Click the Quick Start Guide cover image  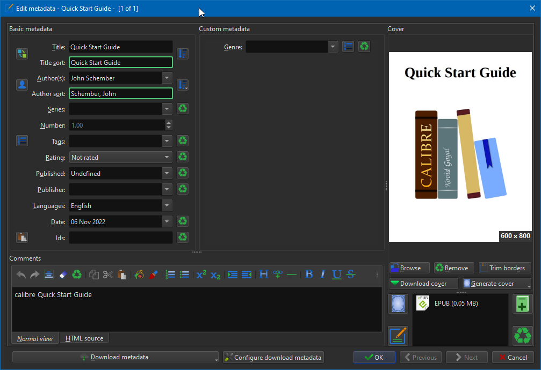460,146
